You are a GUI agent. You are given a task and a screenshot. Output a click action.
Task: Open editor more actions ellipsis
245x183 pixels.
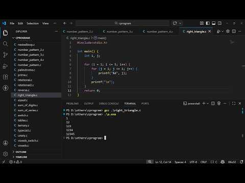point(240,32)
